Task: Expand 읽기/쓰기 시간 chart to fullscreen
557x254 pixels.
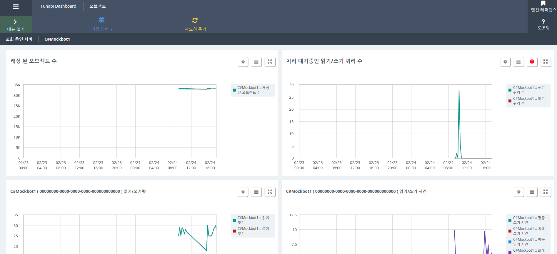Action: [x=546, y=192]
